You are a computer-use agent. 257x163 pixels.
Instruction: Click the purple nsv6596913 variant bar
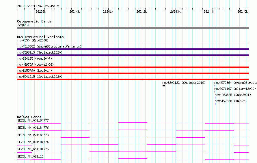[133, 55]
